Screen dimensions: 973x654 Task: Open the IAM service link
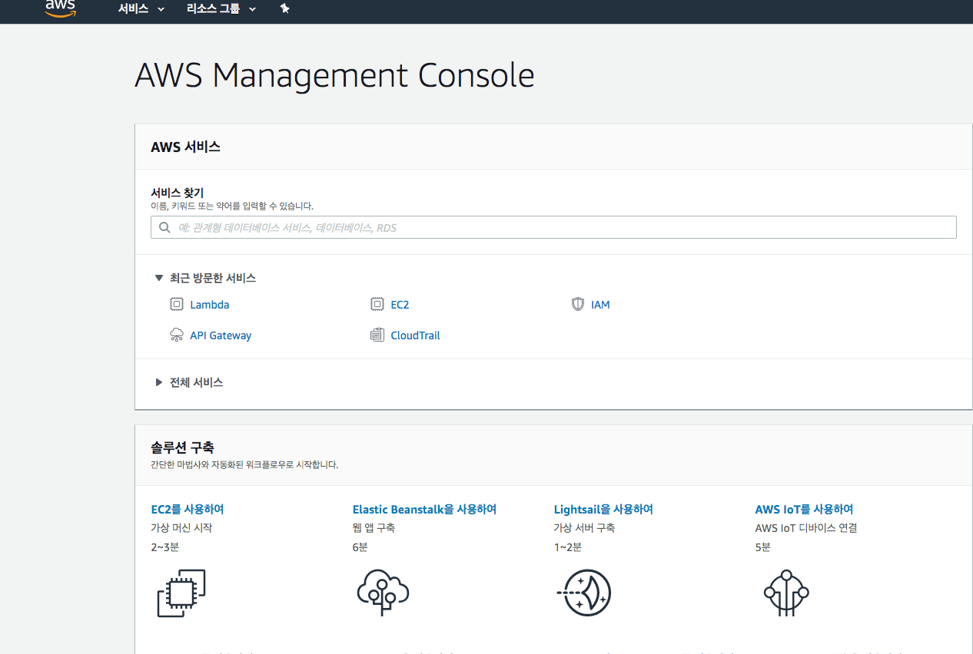click(600, 305)
